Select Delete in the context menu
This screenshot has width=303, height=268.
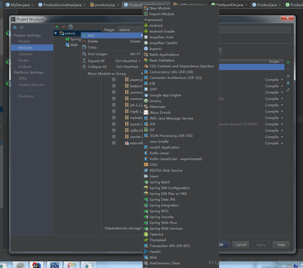[112, 41]
